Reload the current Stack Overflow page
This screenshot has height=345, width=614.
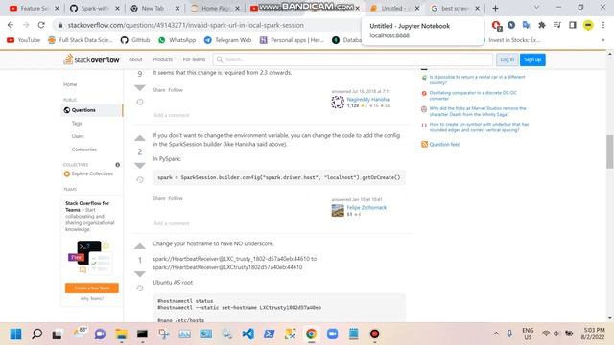pos(41,25)
